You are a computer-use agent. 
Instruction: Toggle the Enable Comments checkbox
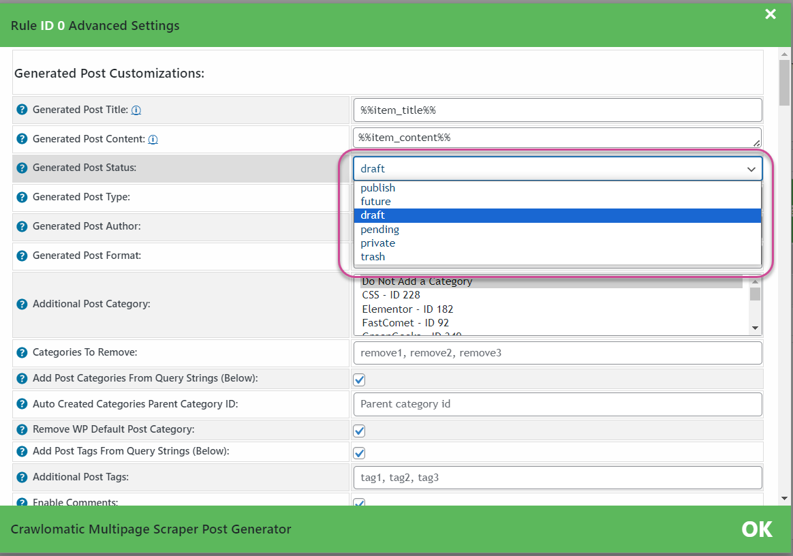click(x=359, y=502)
